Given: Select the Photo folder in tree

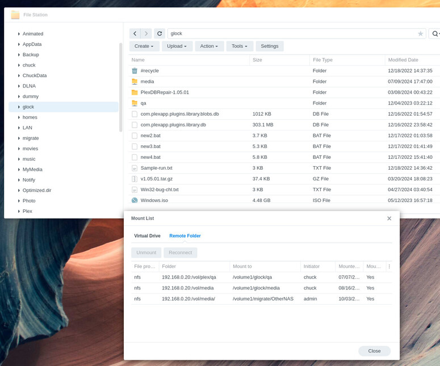Looking at the screenshot, I should 64,201.
